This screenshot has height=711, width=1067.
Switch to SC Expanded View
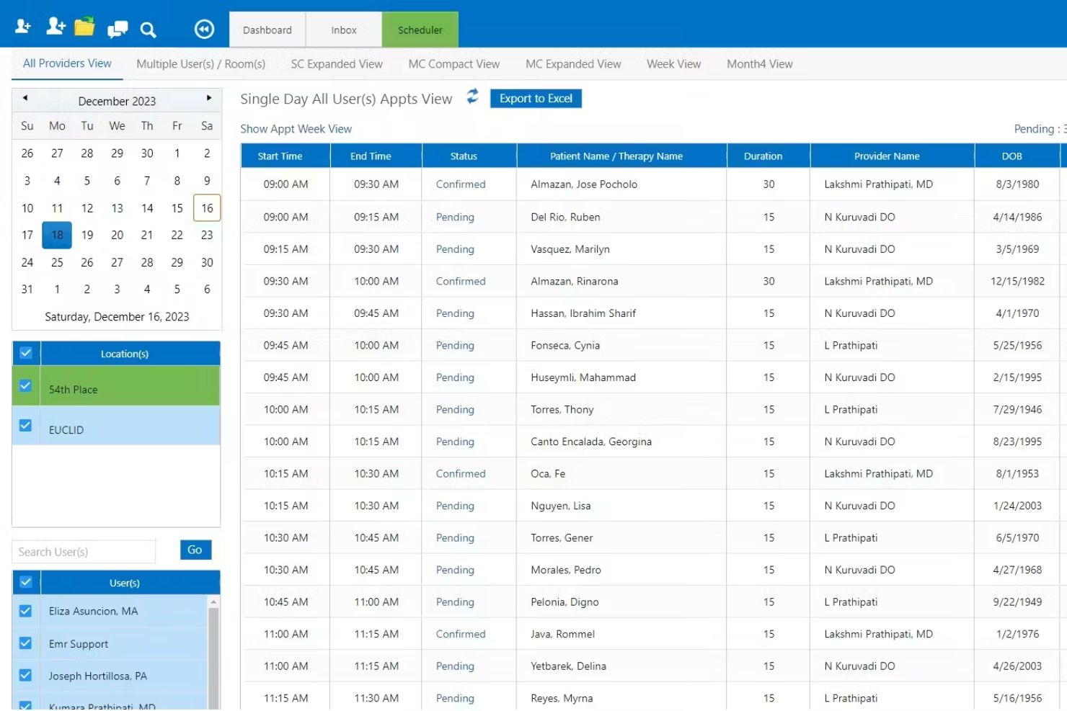(x=337, y=64)
